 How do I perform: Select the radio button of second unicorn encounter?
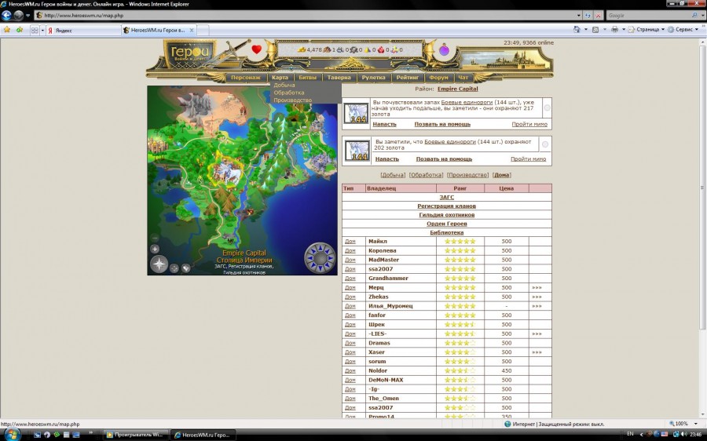(x=545, y=144)
